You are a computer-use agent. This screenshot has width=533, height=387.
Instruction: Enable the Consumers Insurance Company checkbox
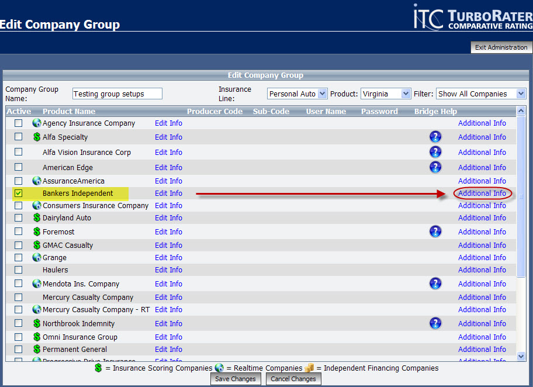(x=18, y=205)
